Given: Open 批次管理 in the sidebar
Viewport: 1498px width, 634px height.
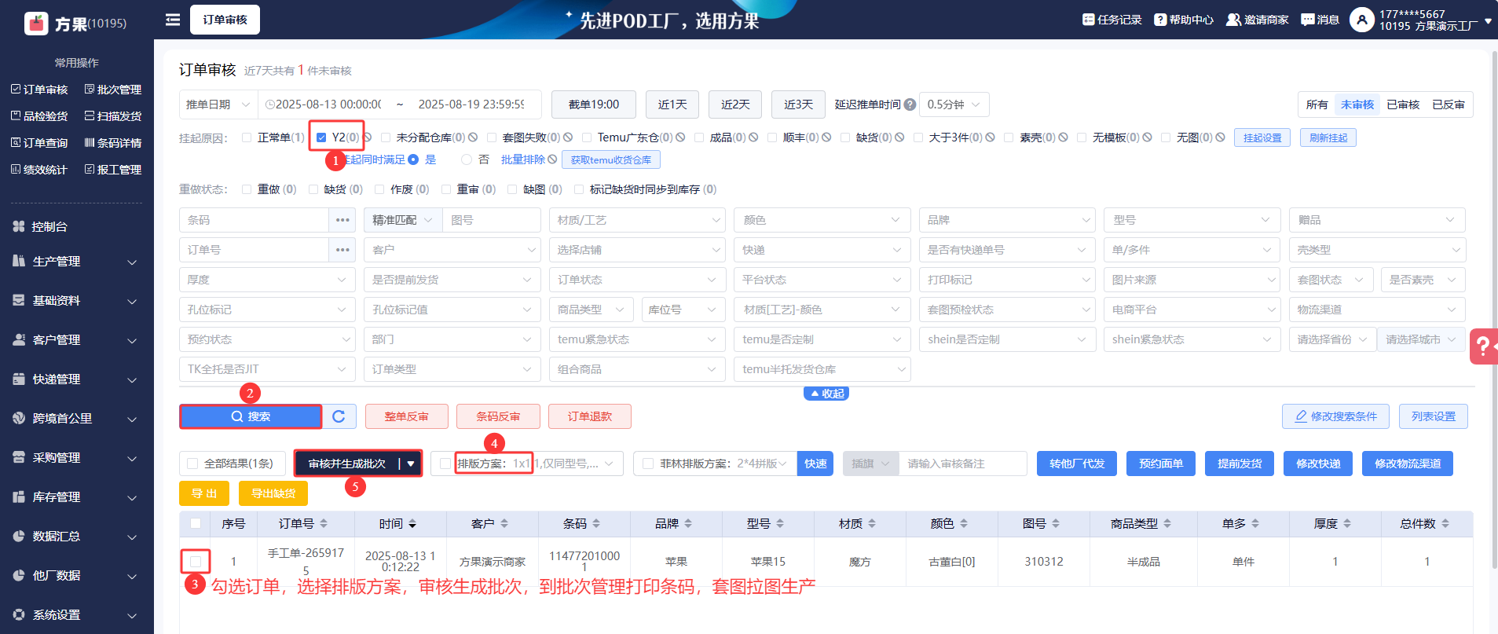Looking at the screenshot, I should (x=113, y=90).
